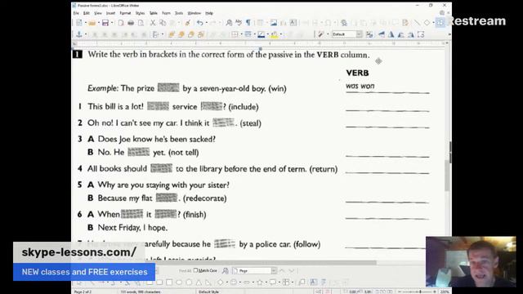Click the zoom percentage in status bar
Image resolution: width=523 pixels, height=294 pixels.
(445, 292)
